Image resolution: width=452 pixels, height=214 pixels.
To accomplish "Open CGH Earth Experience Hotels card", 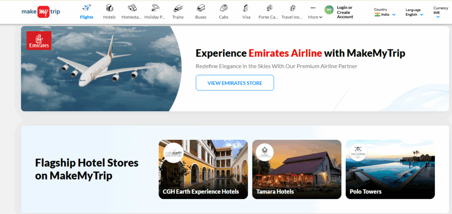I will 203,169.
